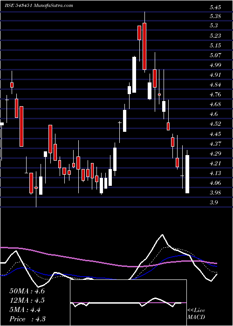Viewport: 233px width, 326px height.
Task: Select the 4.37 price axis label
Action: 215,143
